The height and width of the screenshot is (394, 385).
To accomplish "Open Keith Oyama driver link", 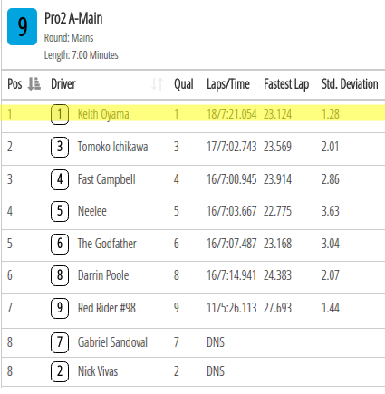I will coord(103,114).
